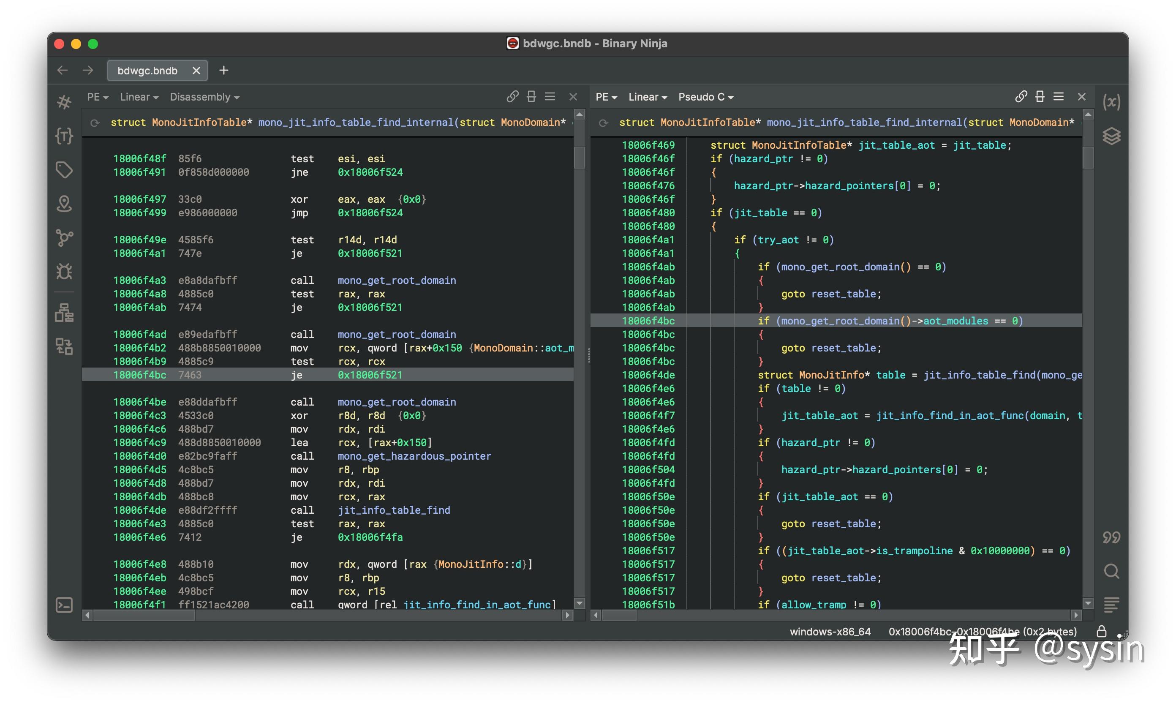1176x703 pixels.
Task: Toggle sync link icon in Pseudo C pane
Action: click(1021, 97)
